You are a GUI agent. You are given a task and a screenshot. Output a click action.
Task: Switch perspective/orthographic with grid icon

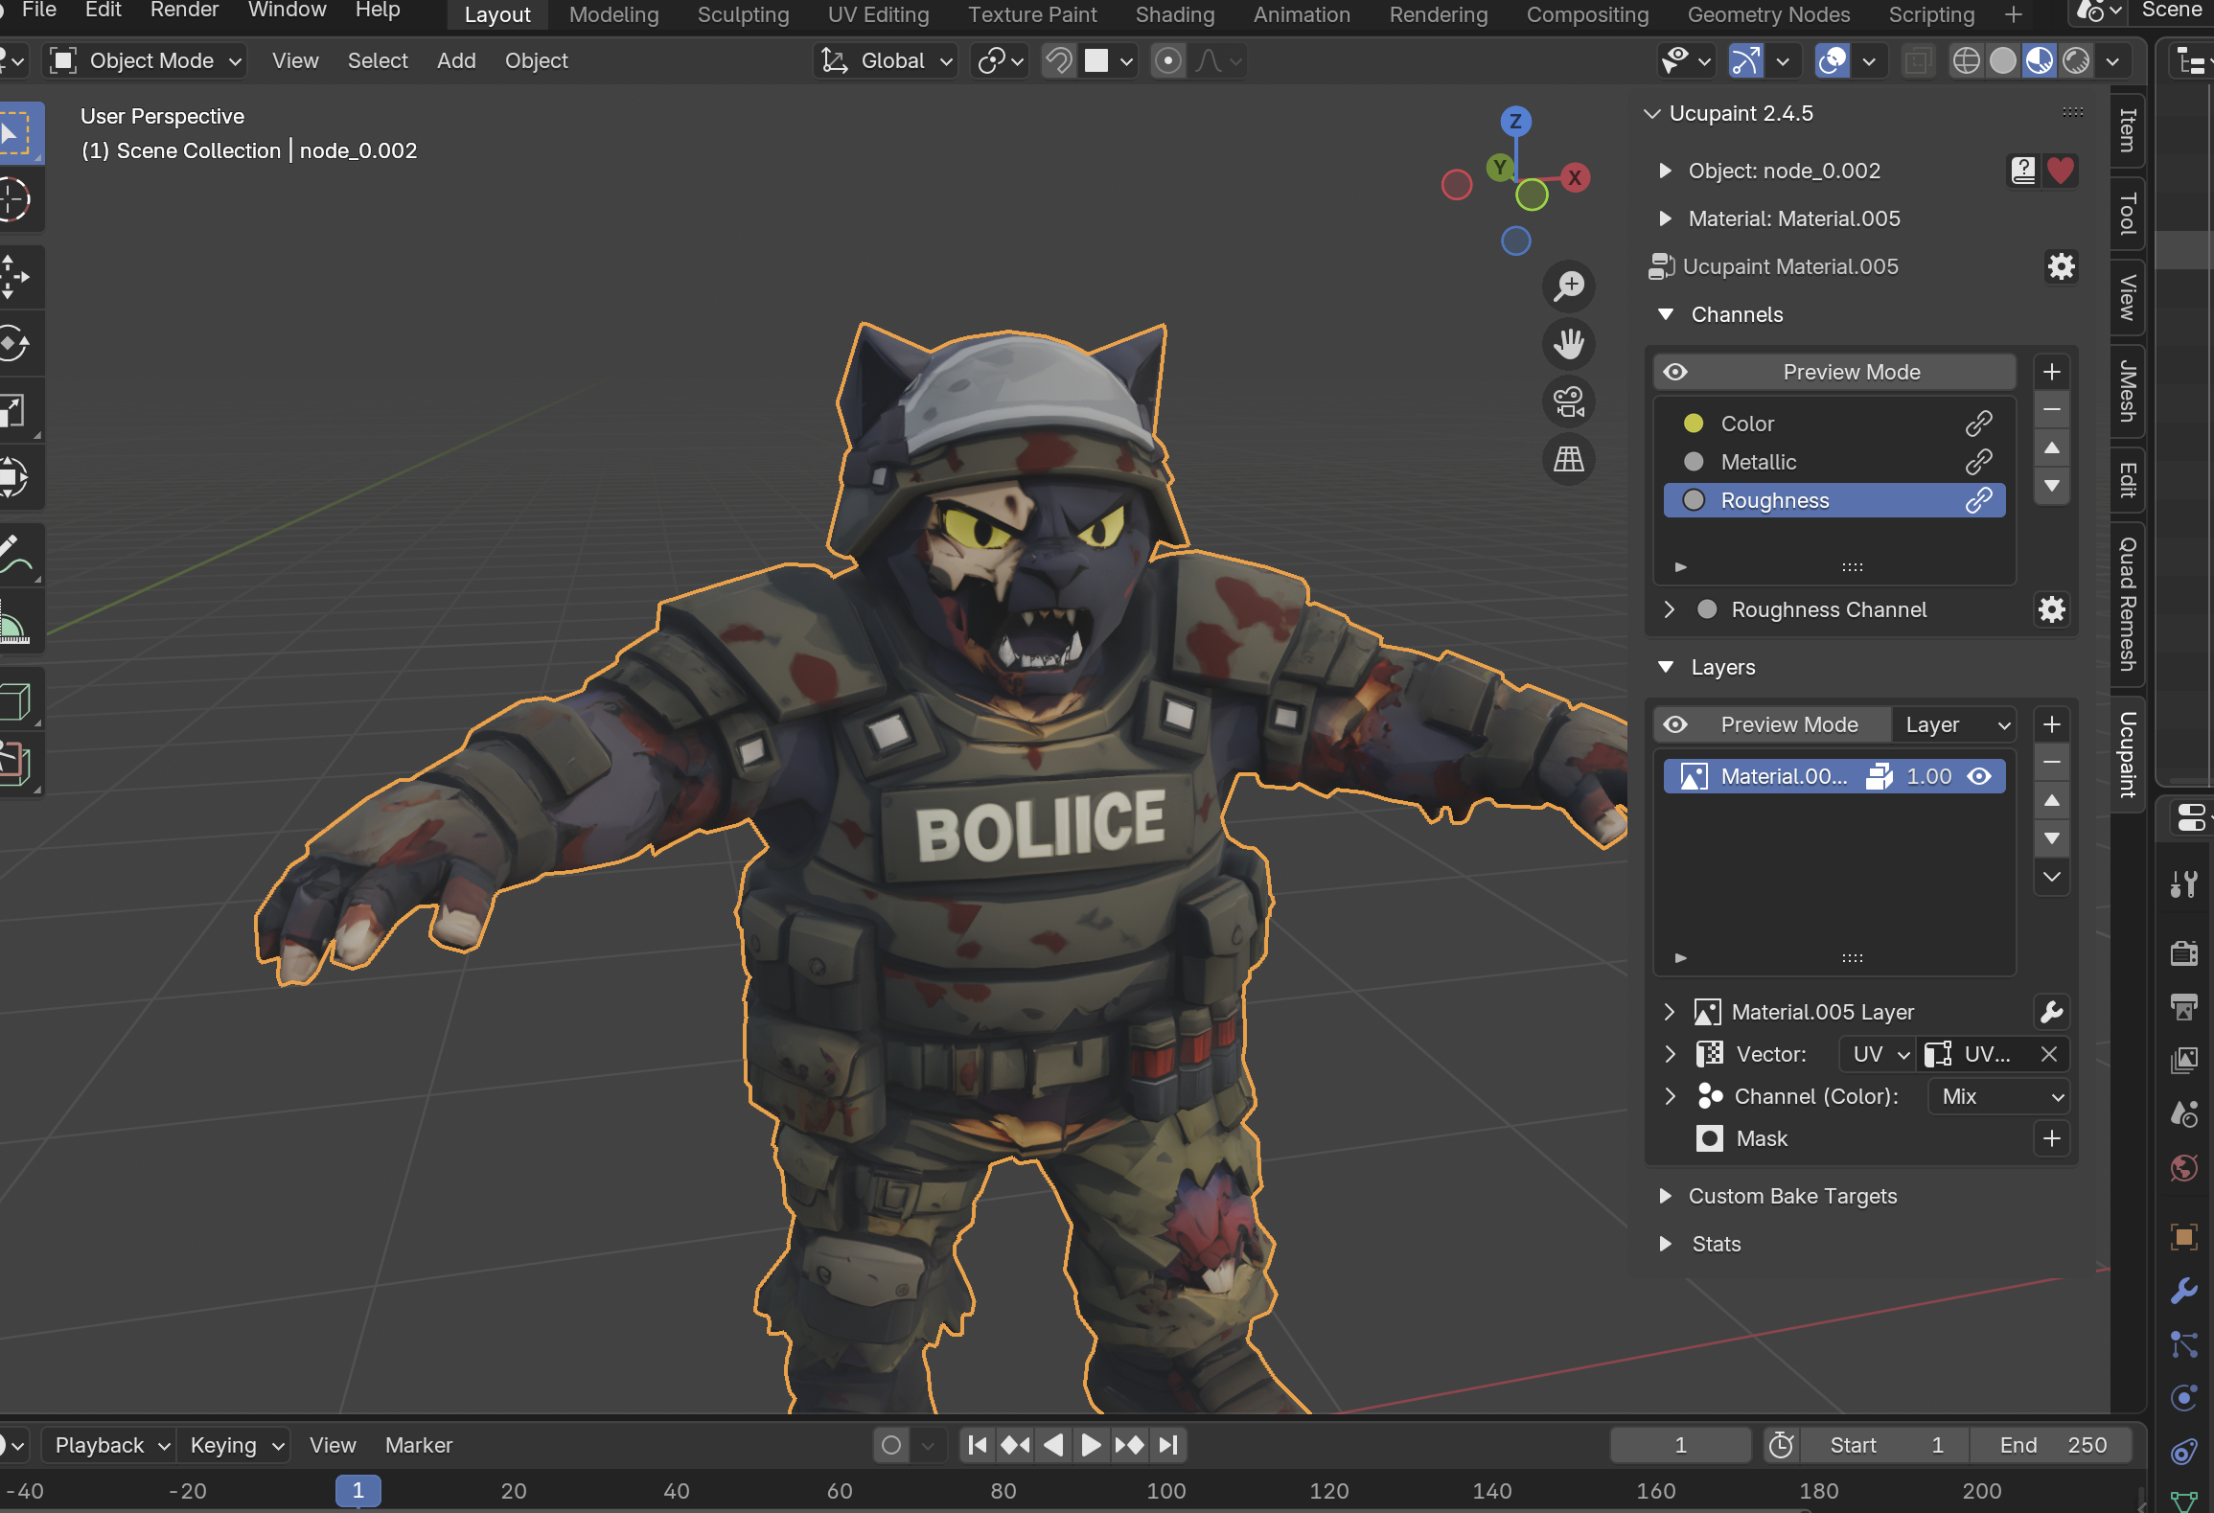tap(1568, 459)
